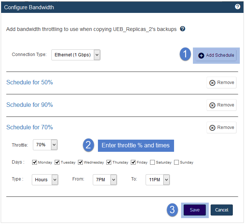Open help icon in Configure Bandwidth title bar
This screenshot has width=245, height=224.
point(237,7)
